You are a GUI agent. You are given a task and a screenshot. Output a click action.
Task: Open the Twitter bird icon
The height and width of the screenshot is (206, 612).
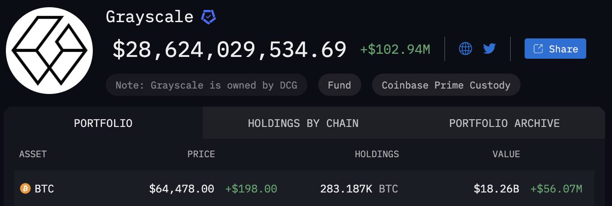489,48
